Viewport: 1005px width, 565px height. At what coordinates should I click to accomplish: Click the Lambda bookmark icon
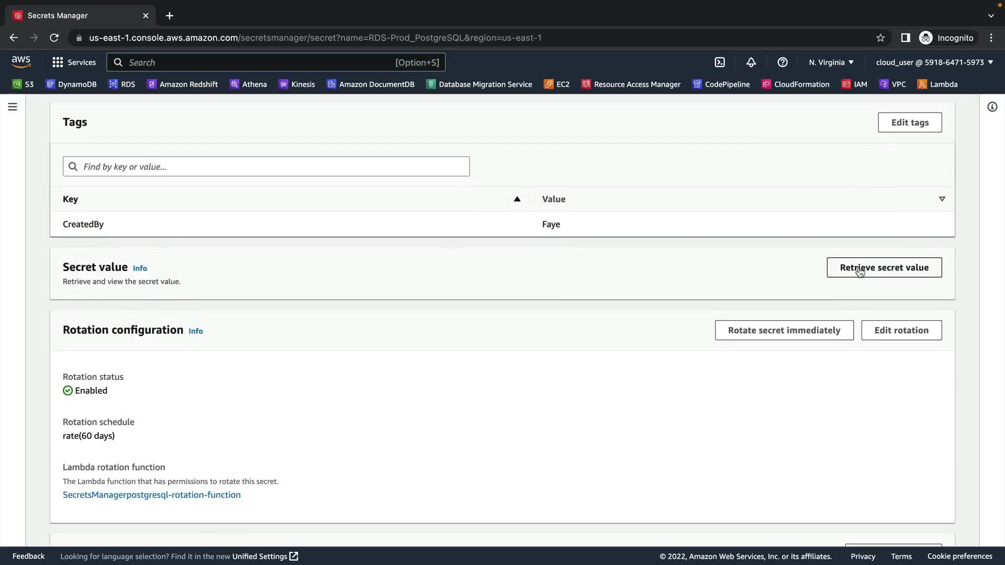[x=922, y=84]
